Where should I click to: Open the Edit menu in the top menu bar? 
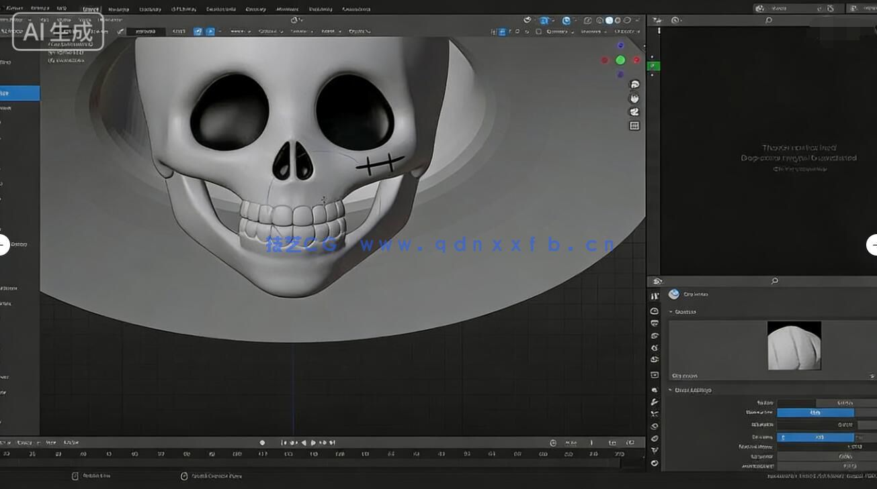click(x=40, y=8)
